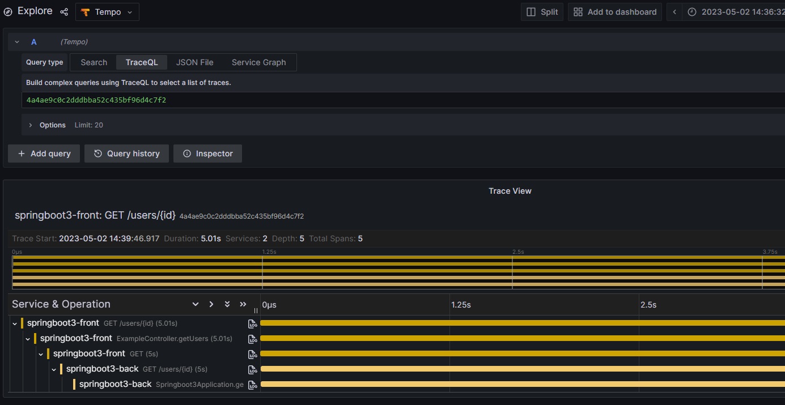
Task: Click the springboot3-back GET span timeline bar
Action: tap(523, 369)
